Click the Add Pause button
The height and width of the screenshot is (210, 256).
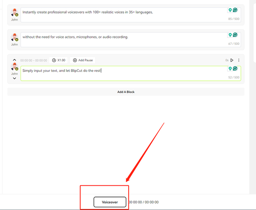(x=83, y=60)
